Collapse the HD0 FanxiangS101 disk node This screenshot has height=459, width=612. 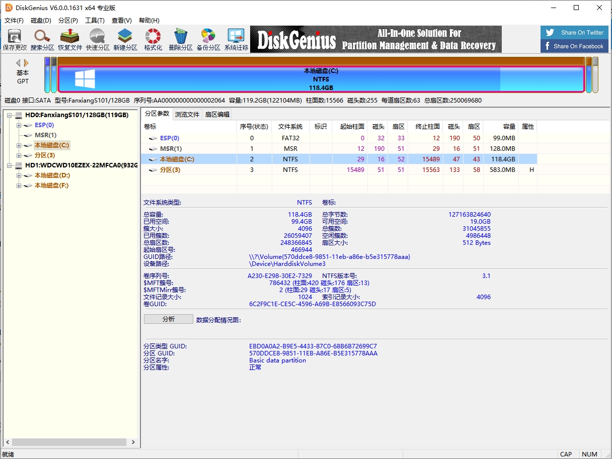pos(10,115)
